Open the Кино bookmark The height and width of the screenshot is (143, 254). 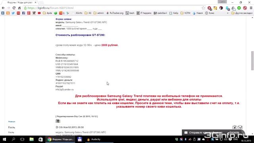pos(210,13)
